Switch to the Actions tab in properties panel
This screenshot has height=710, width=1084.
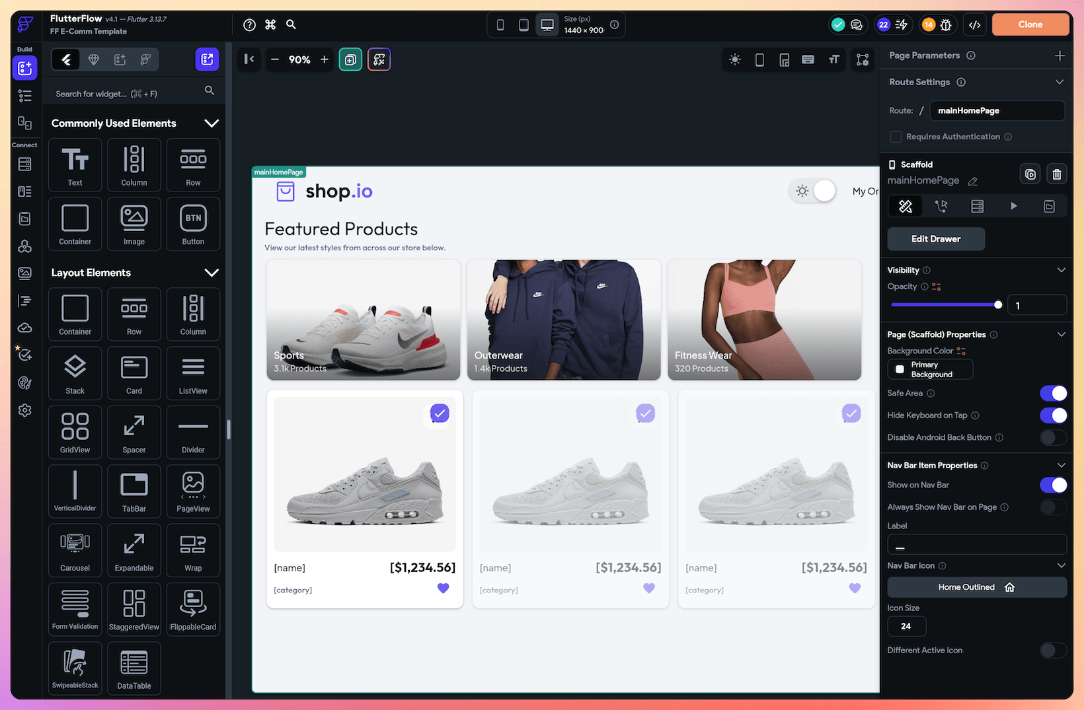click(941, 207)
